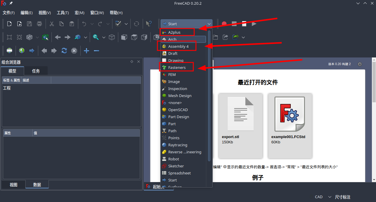Click the blue minus zoom-out icon
This screenshot has height=202, width=376.
(x=97, y=51)
